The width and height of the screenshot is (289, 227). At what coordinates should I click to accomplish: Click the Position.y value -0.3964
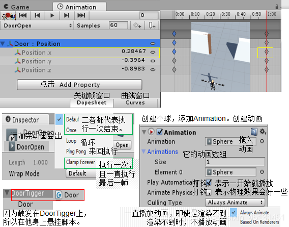133,60
